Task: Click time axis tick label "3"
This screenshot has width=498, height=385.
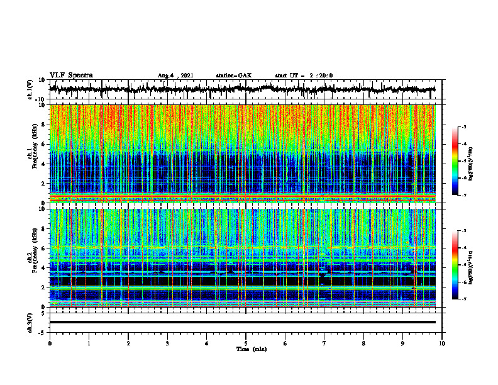Action: point(167,343)
